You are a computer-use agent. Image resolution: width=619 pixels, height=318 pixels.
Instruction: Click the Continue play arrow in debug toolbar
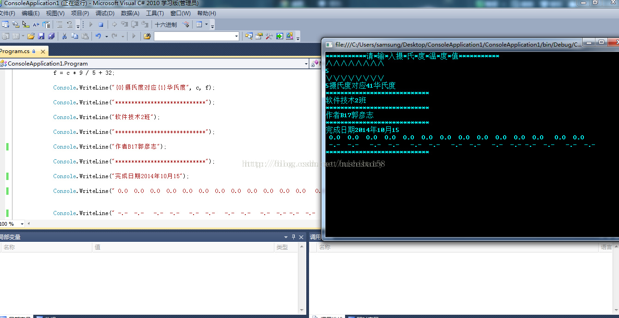(x=91, y=24)
